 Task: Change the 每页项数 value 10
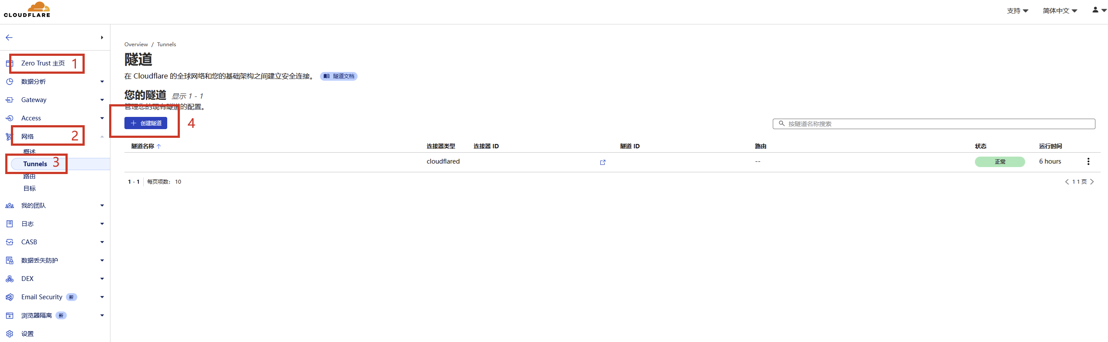click(178, 182)
